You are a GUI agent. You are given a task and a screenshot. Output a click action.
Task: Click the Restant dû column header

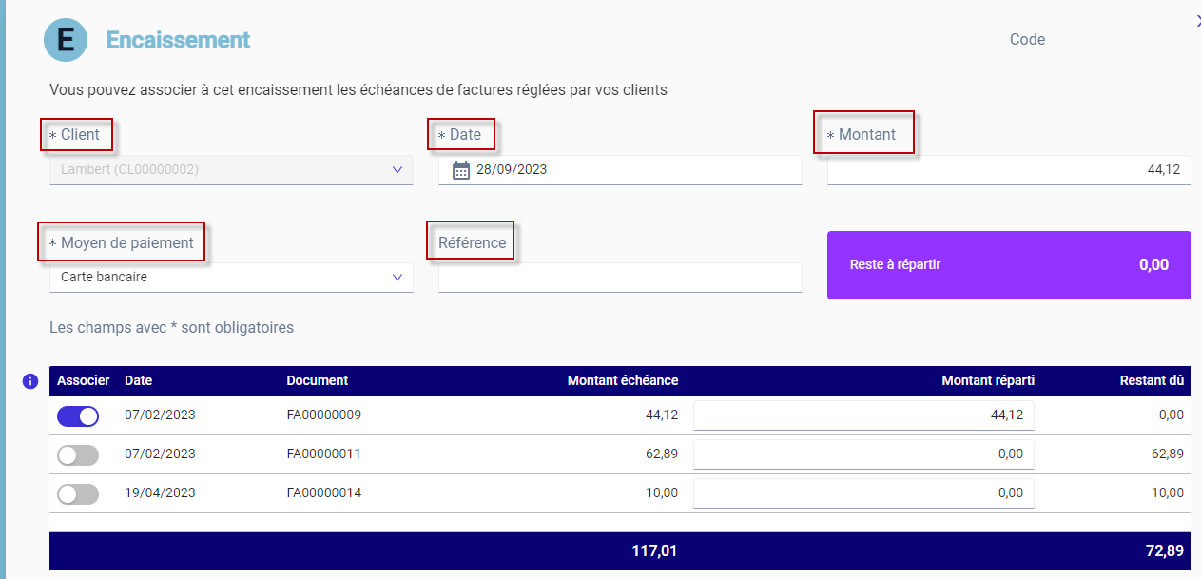[x=1152, y=380]
